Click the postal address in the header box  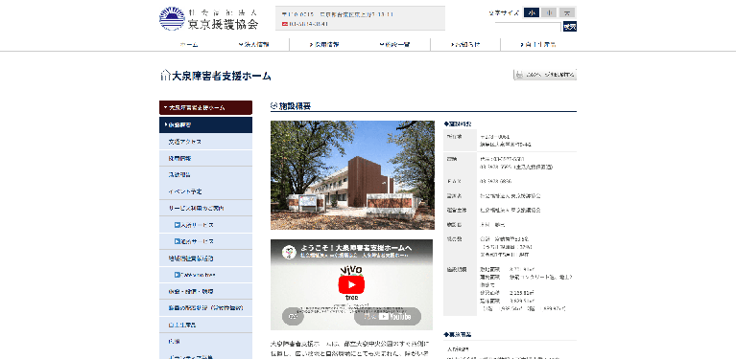[x=338, y=14]
